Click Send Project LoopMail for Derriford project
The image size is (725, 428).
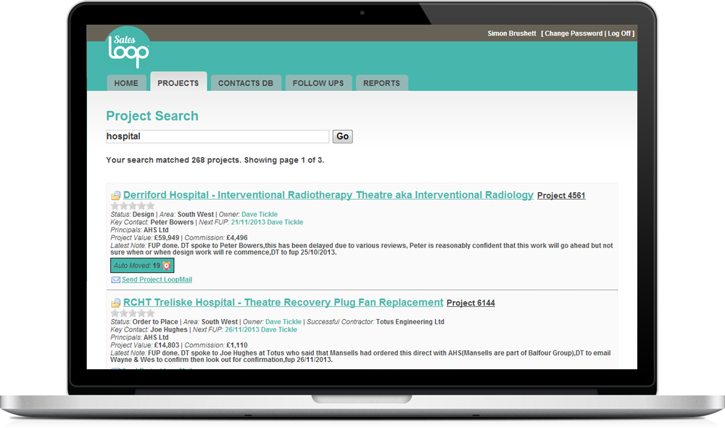click(x=157, y=279)
